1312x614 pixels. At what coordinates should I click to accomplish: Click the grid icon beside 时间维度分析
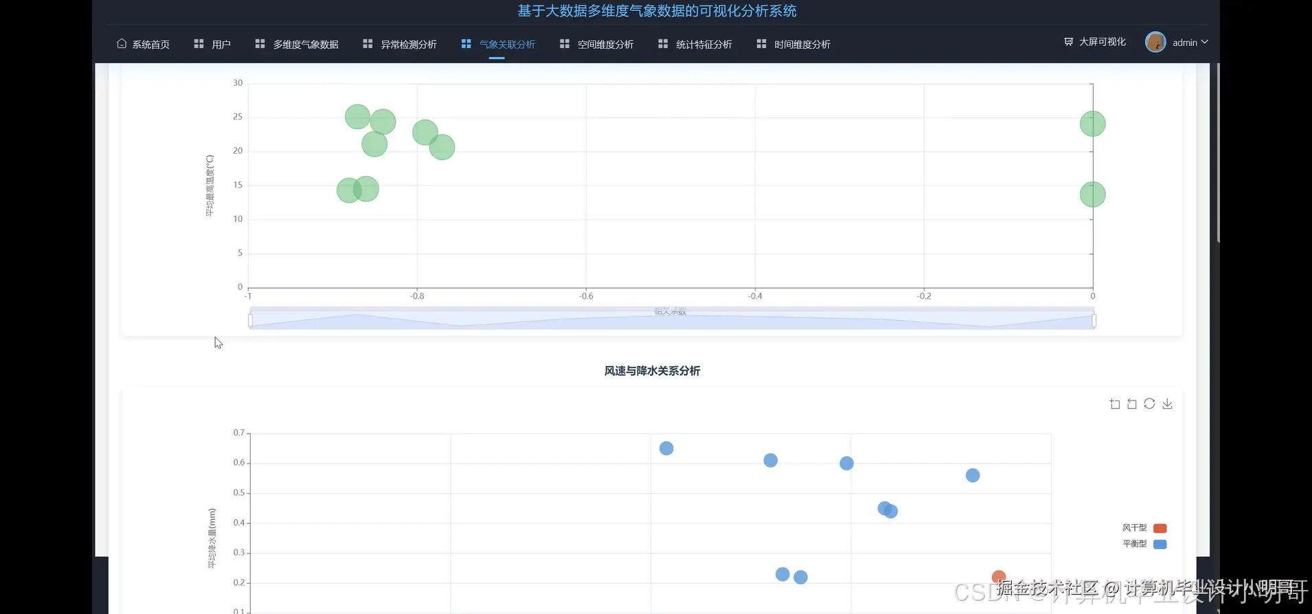coord(761,44)
